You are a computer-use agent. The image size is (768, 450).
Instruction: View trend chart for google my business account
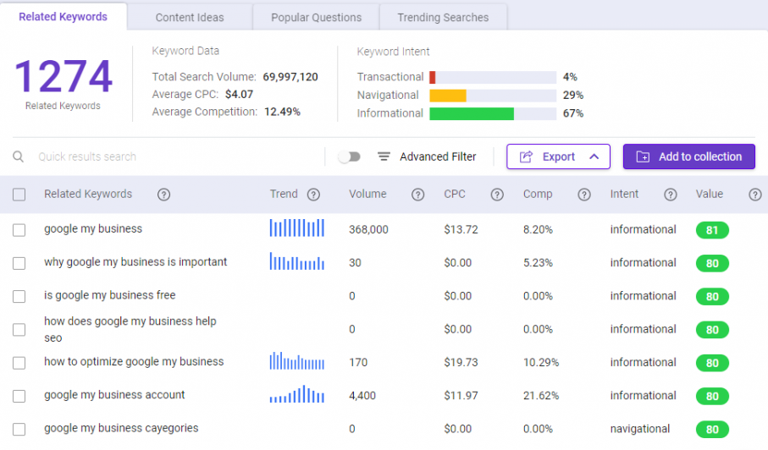297,394
